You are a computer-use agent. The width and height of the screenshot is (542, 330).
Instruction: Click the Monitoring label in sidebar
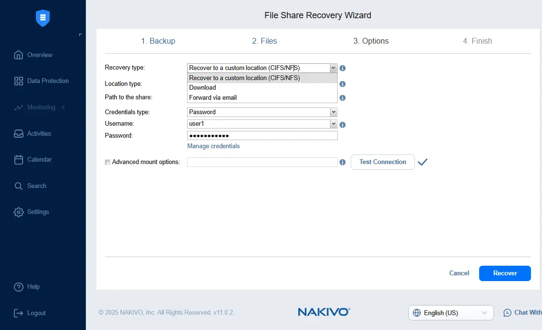pyautogui.click(x=41, y=107)
